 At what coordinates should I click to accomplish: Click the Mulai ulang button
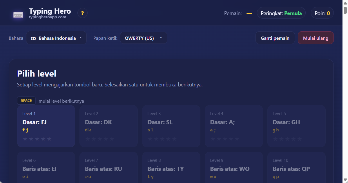(316, 38)
